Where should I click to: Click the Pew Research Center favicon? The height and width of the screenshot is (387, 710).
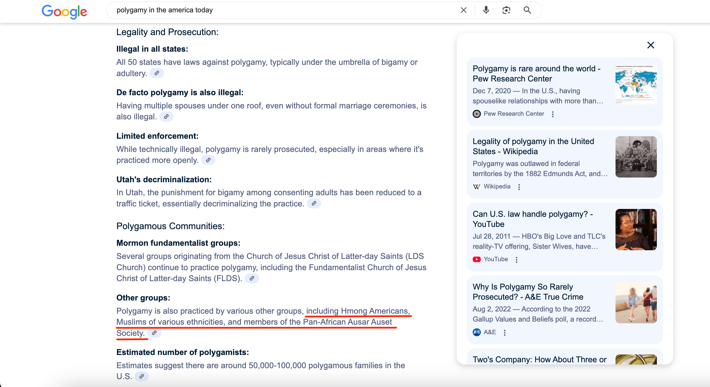pos(477,114)
